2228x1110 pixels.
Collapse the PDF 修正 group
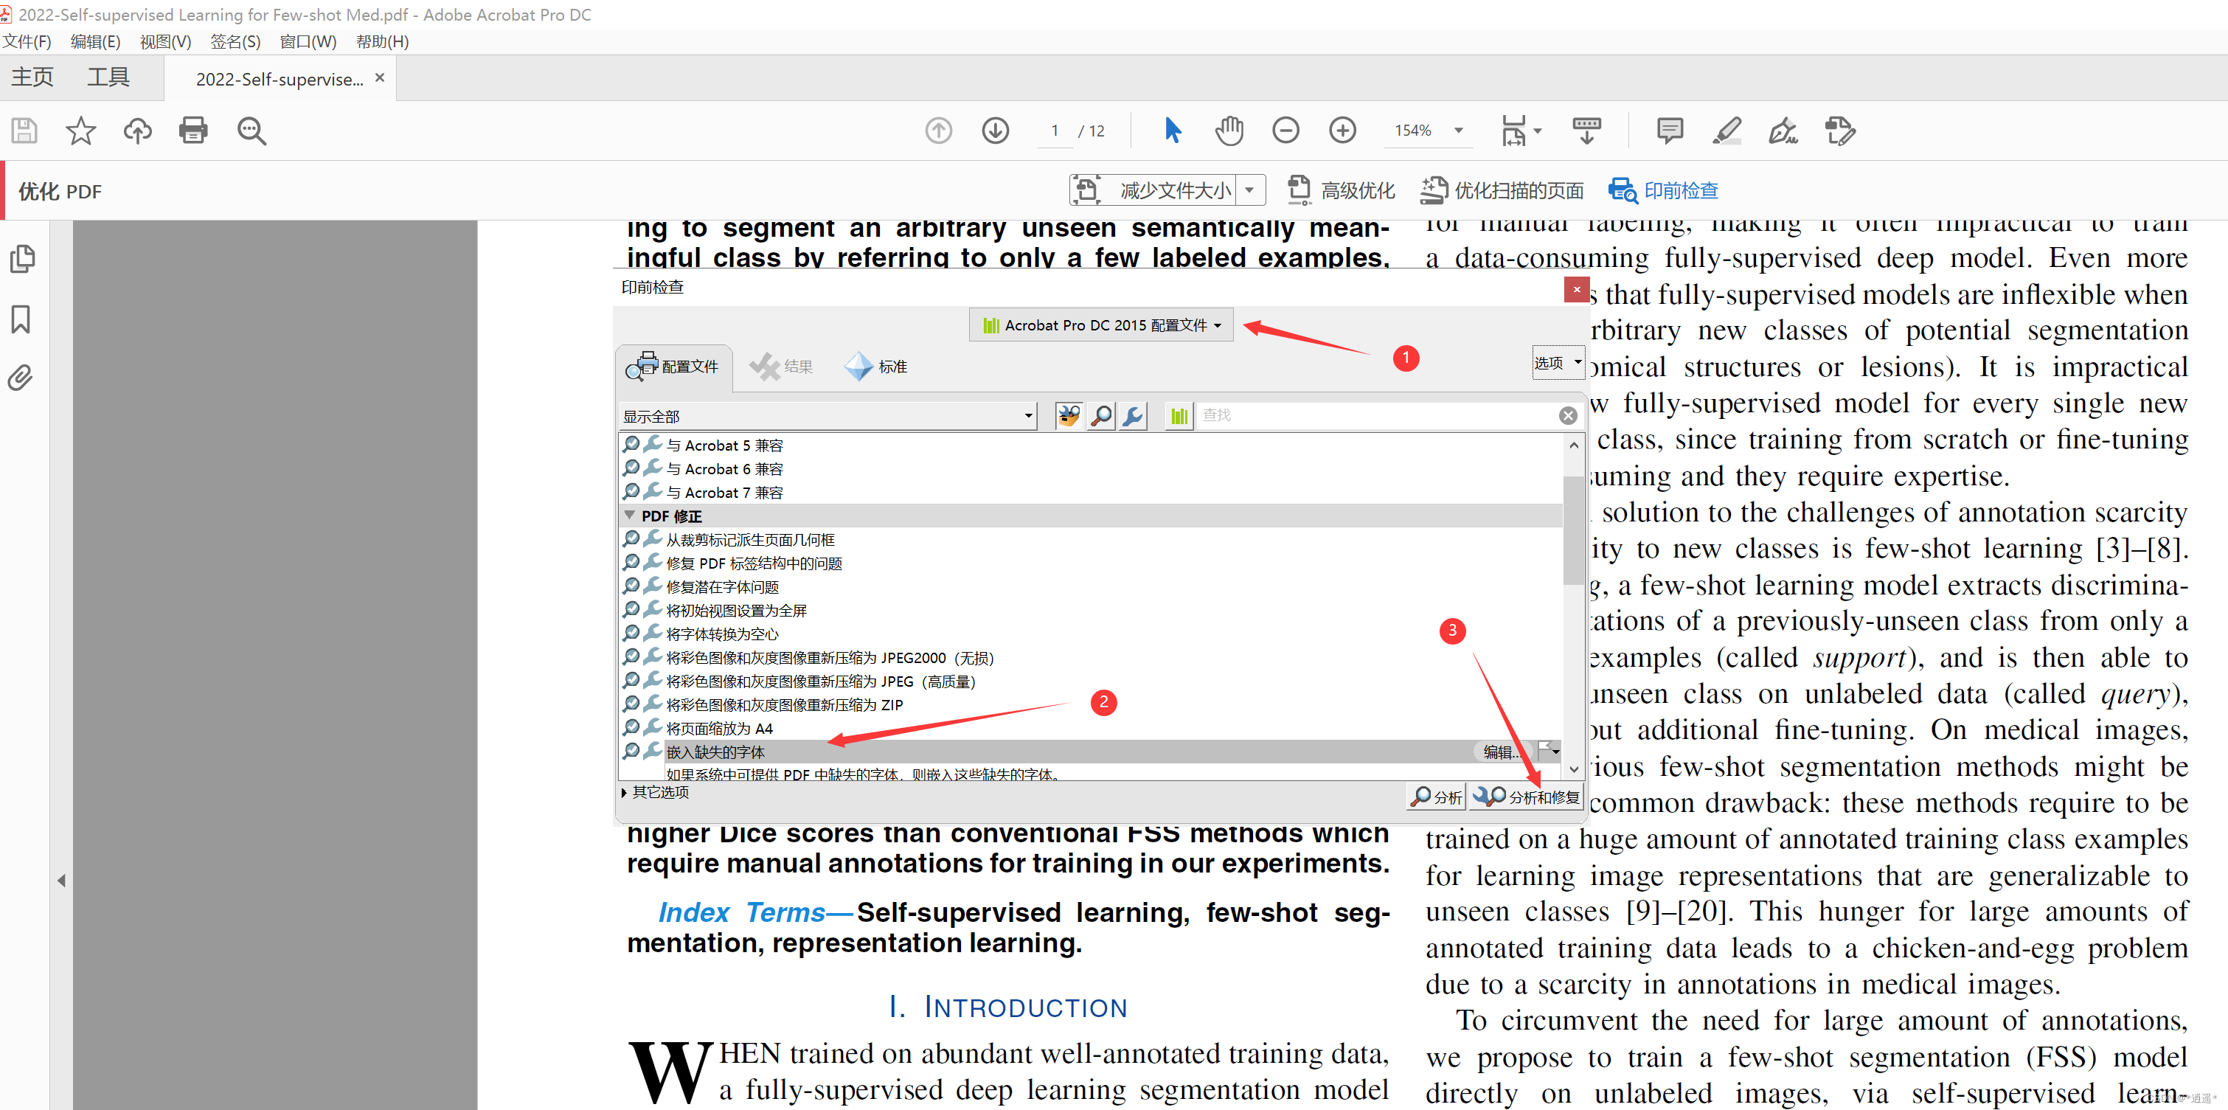coord(630,516)
